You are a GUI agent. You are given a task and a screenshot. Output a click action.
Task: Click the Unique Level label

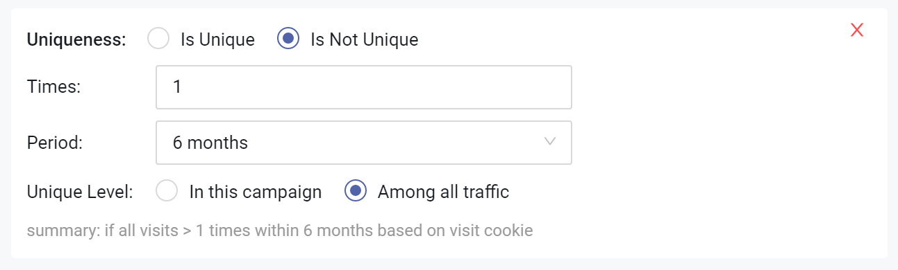tap(80, 192)
